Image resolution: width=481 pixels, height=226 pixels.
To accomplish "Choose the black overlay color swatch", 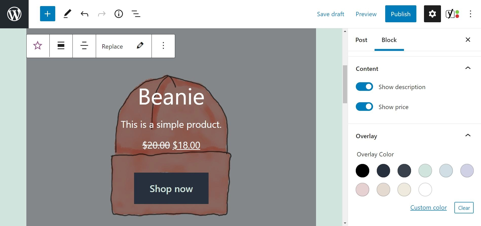I will point(362,171).
